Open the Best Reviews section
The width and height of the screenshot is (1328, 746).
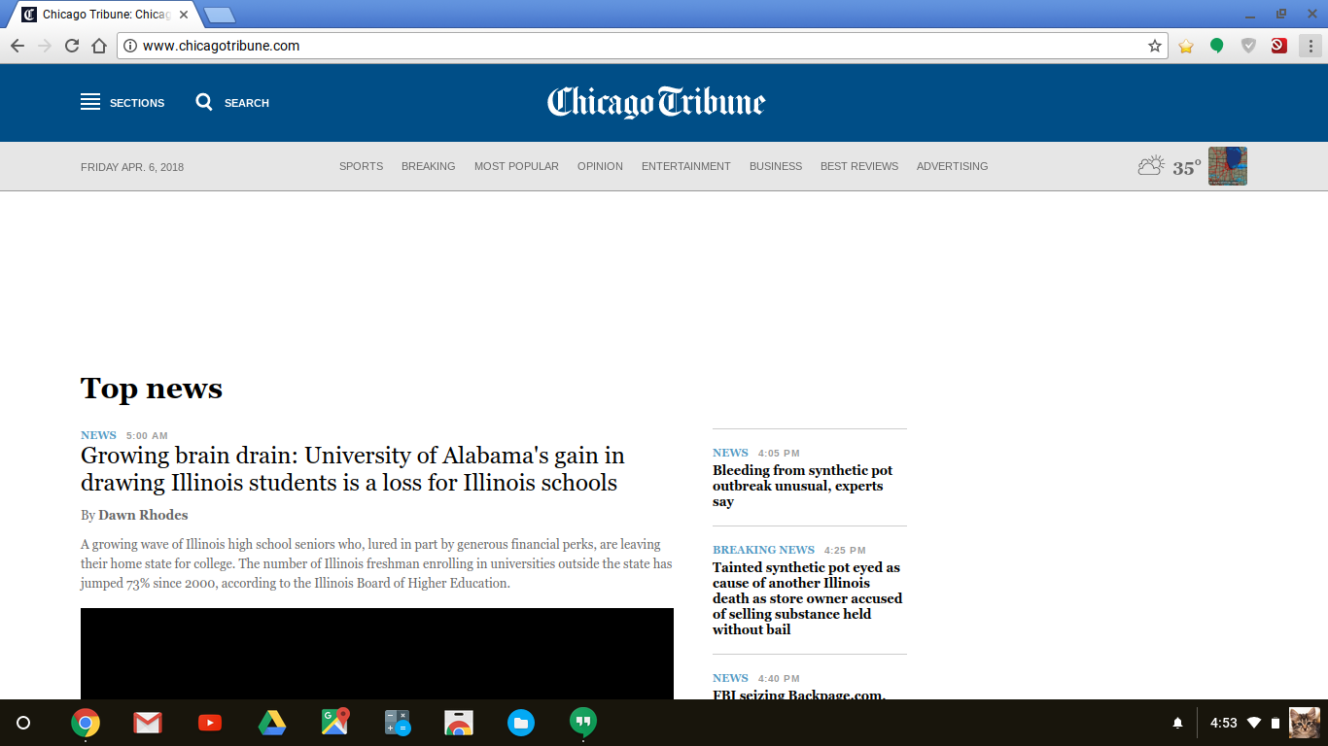pyautogui.click(x=859, y=166)
